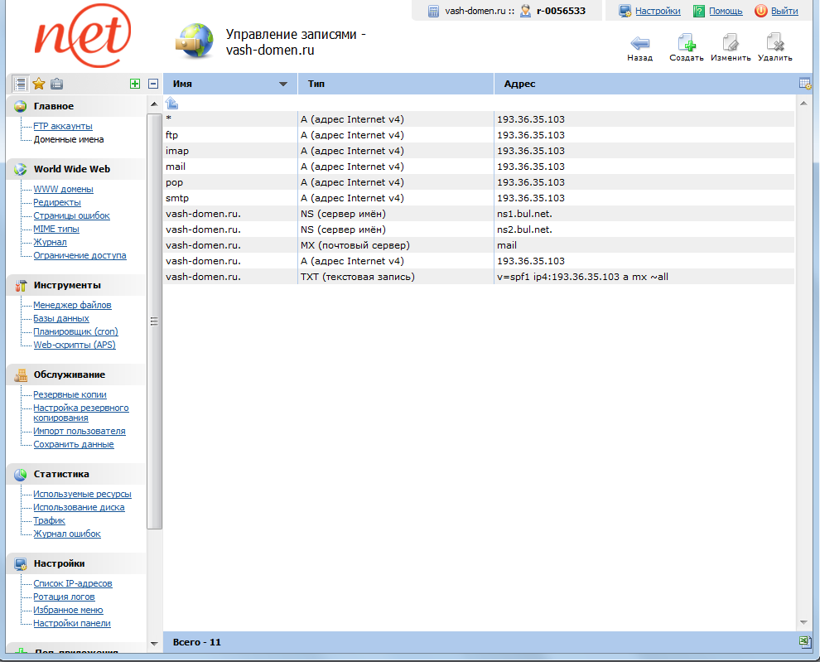Switch to the briefcase menu view
This screenshot has height=662, width=820.
56,84
